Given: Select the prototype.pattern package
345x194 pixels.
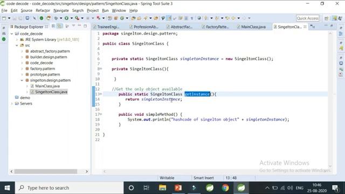Looking at the screenshot, I should click(x=45, y=74).
